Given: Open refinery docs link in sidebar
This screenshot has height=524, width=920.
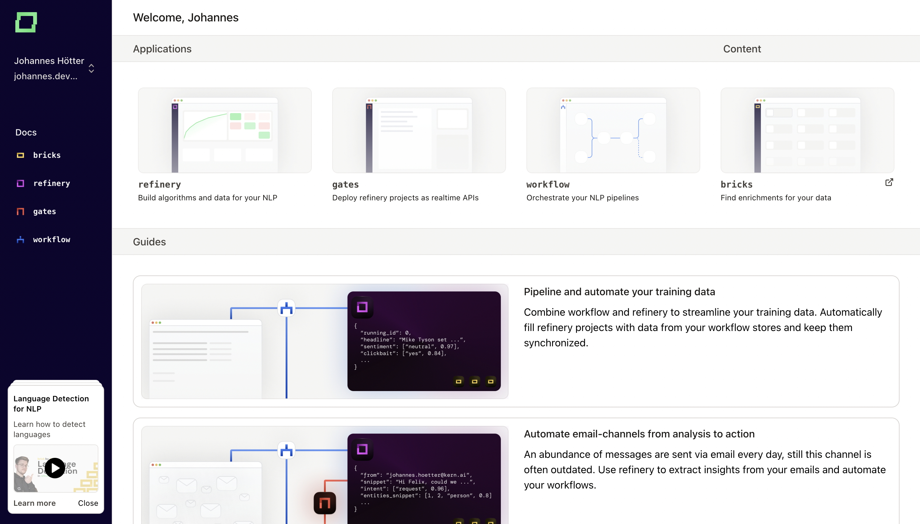Looking at the screenshot, I should 51,183.
